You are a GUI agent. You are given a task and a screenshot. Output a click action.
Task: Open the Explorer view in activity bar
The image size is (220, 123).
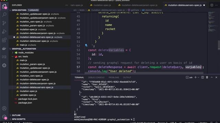pos(4,6)
